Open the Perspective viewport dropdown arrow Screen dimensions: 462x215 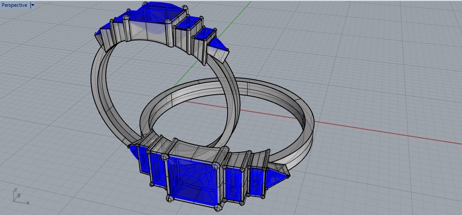pyautogui.click(x=33, y=5)
